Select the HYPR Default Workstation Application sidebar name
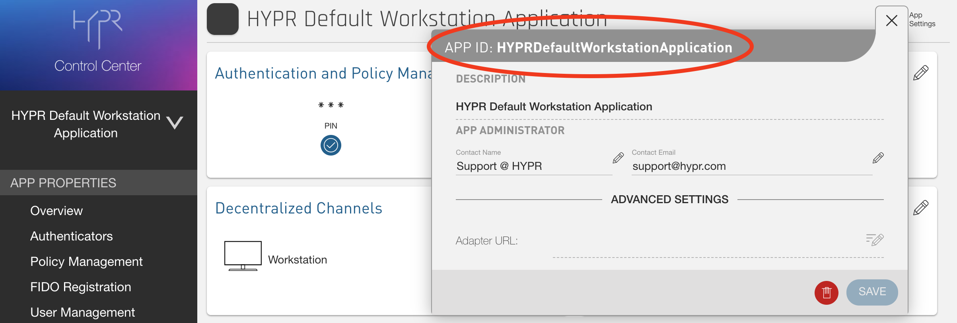 (x=86, y=124)
